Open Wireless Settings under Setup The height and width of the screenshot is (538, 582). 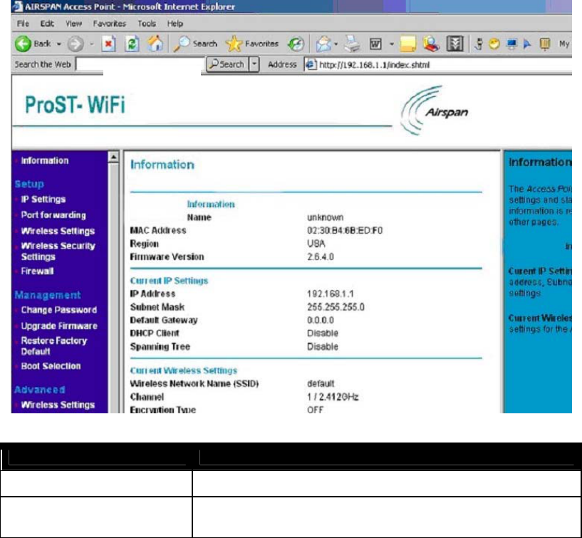pyautogui.click(x=58, y=231)
